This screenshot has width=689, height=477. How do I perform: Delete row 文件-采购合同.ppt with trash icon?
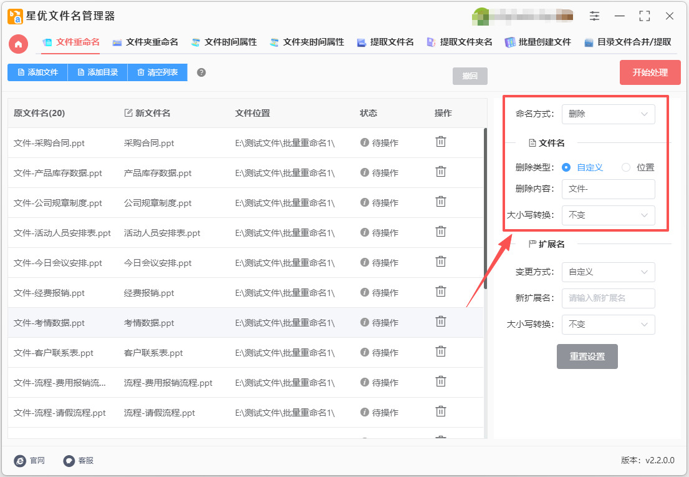click(441, 142)
